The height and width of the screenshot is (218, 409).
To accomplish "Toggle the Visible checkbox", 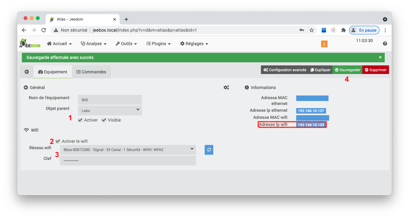I will 104,120.
